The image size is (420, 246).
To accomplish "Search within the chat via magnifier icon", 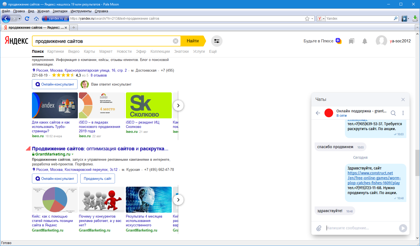I will tap(393, 113).
